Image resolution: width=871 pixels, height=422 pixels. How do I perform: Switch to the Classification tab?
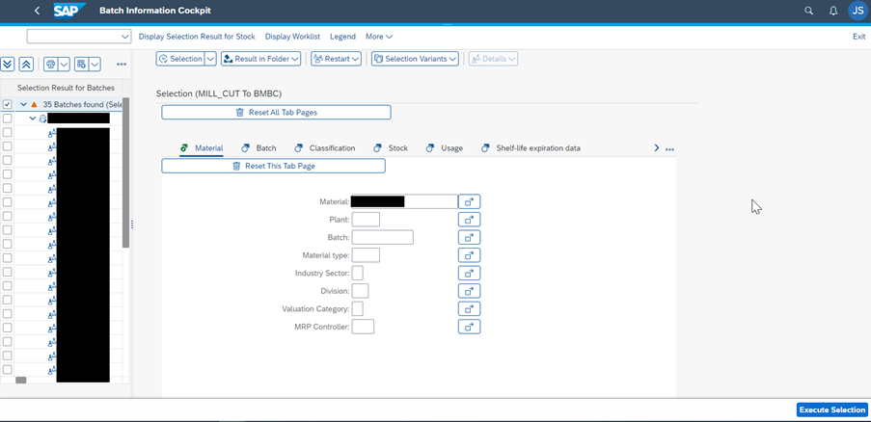coord(325,148)
